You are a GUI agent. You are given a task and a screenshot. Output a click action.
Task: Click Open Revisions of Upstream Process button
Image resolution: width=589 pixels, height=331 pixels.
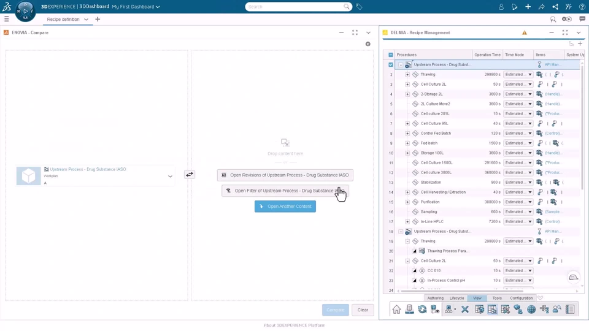pos(285,175)
